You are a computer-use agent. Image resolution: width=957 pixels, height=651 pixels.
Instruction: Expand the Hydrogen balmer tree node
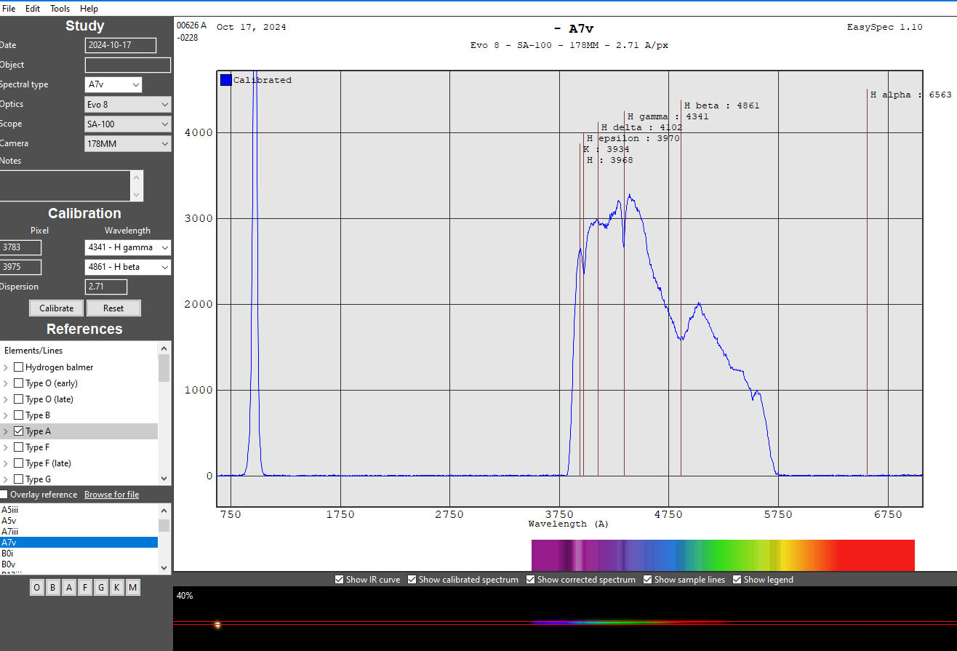click(x=6, y=367)
